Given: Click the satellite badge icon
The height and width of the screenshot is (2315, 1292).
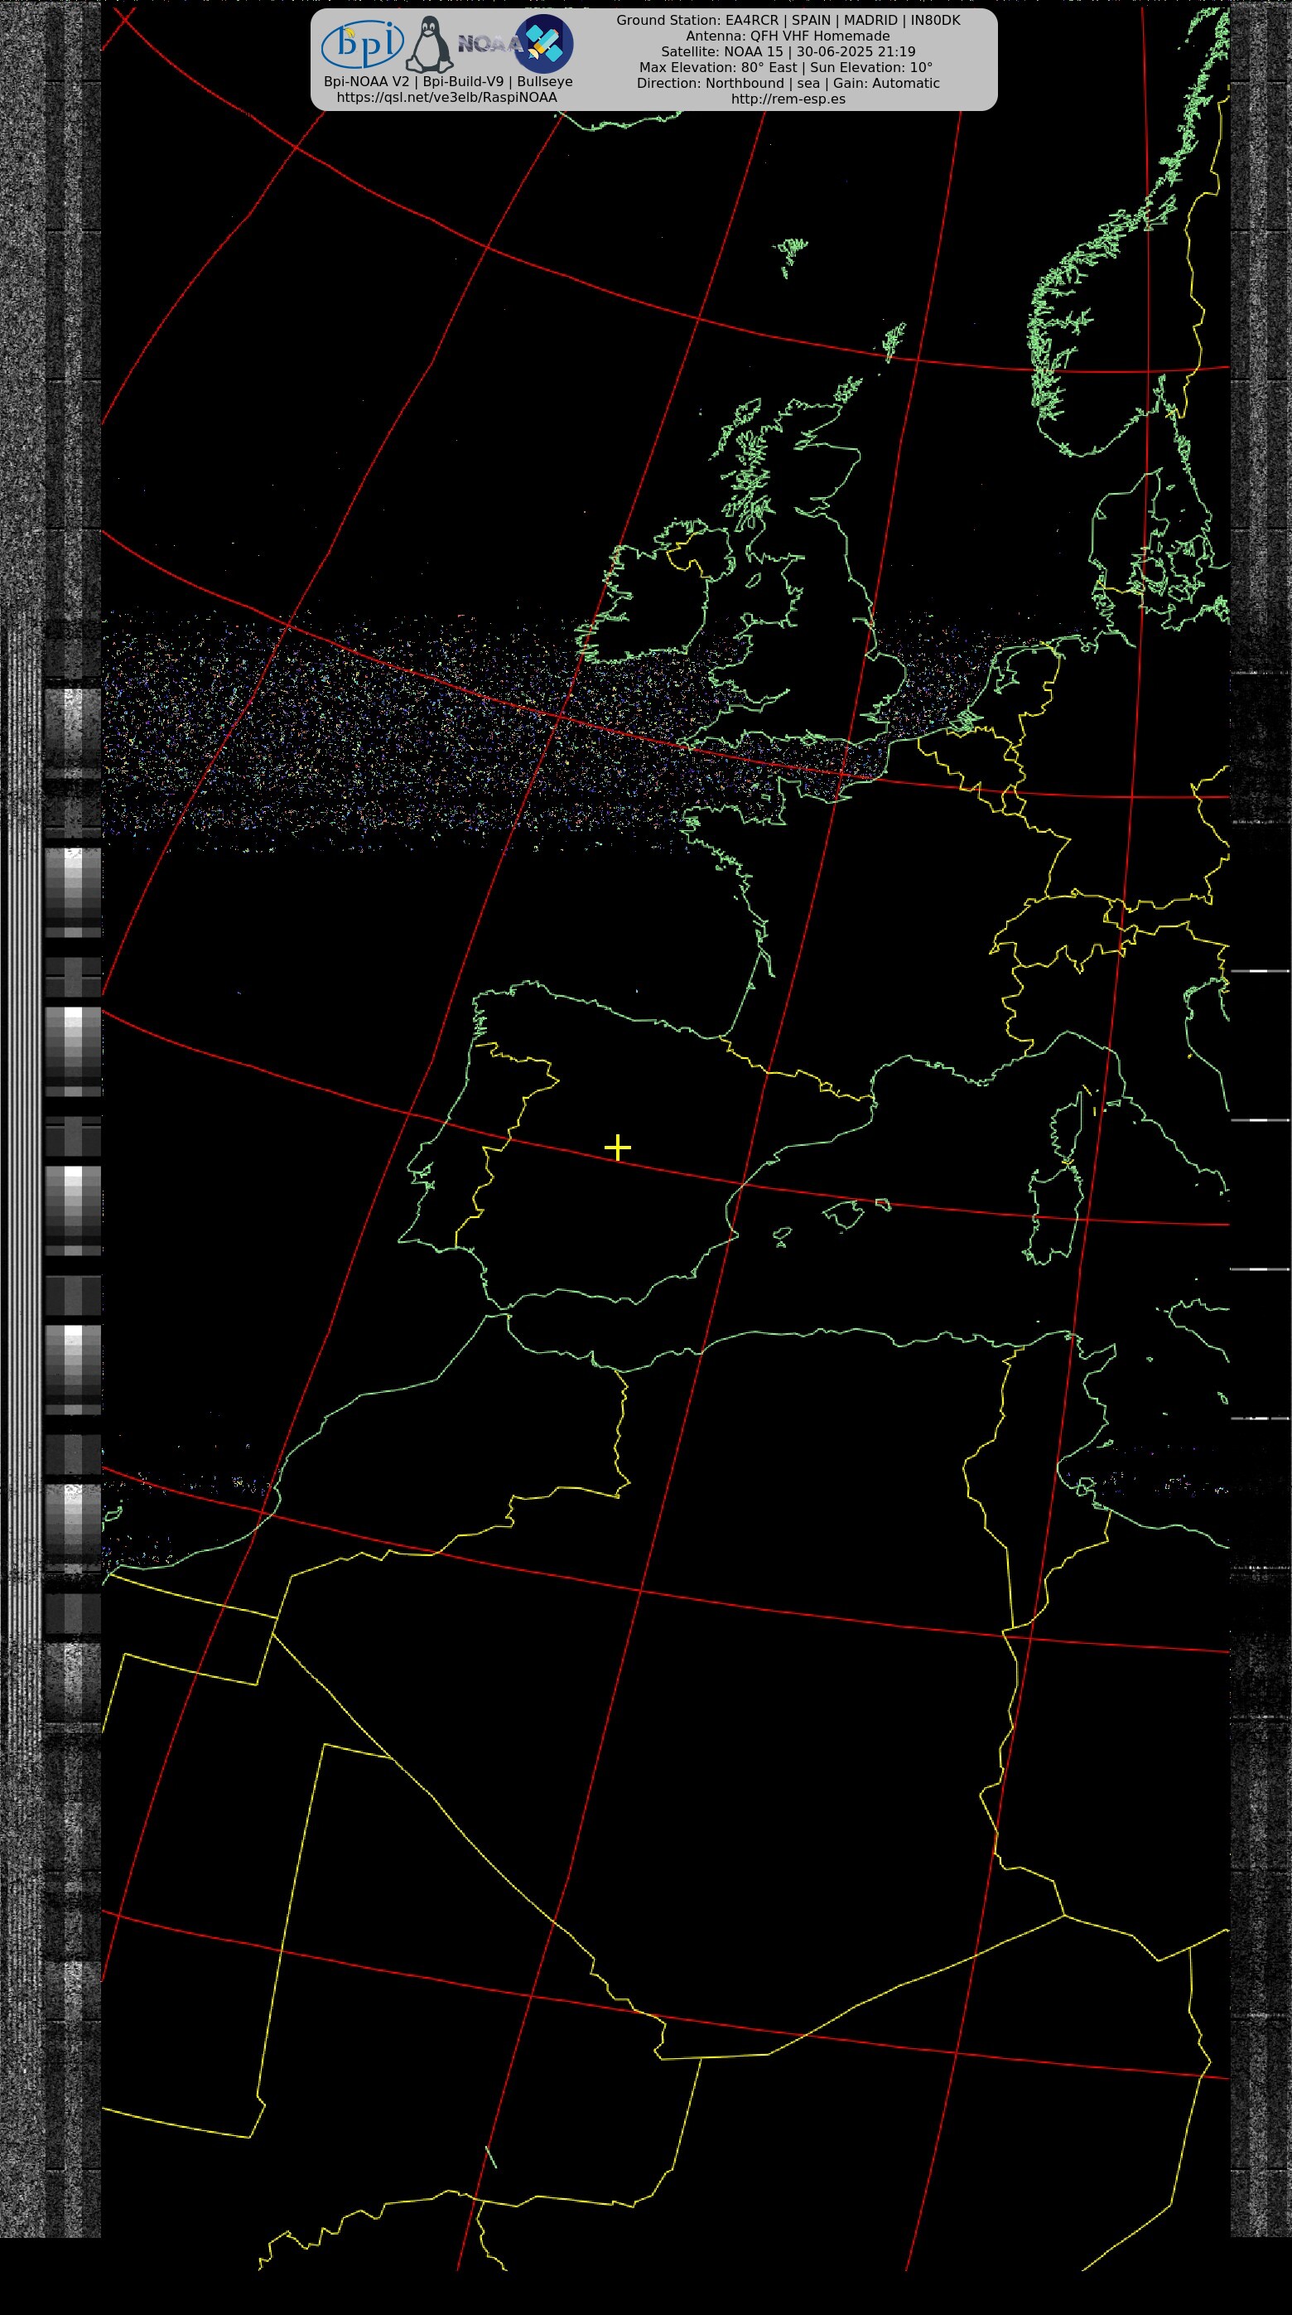Looking at the screenshot, I should coord(543,43).
